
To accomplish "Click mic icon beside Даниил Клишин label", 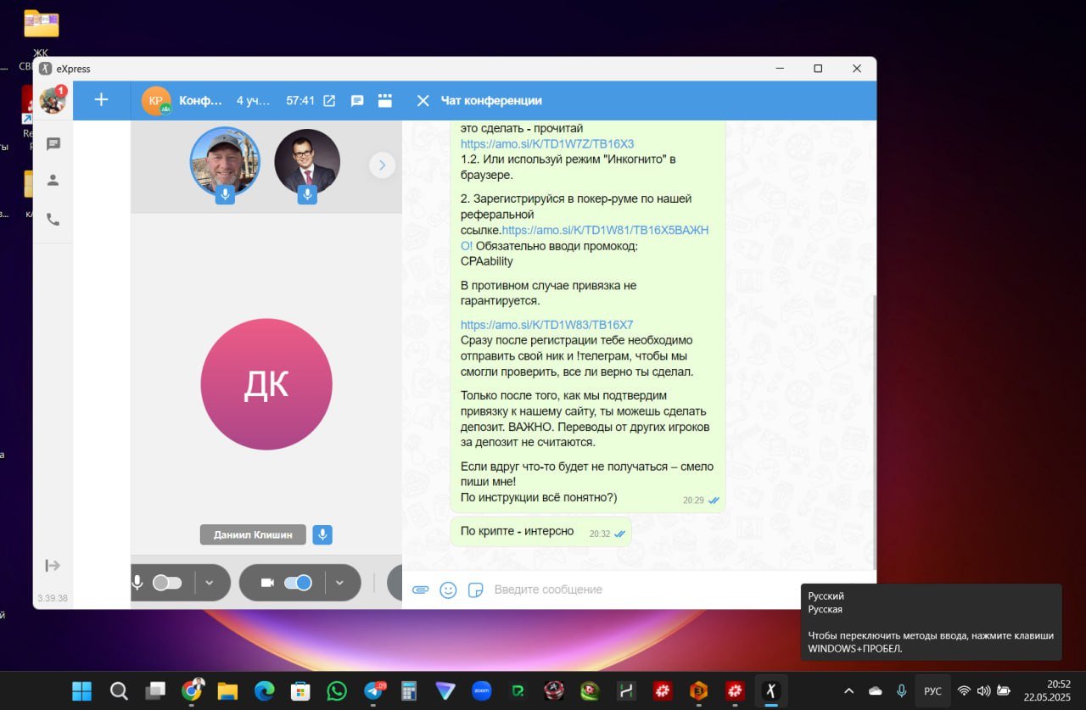I will 322,534.
